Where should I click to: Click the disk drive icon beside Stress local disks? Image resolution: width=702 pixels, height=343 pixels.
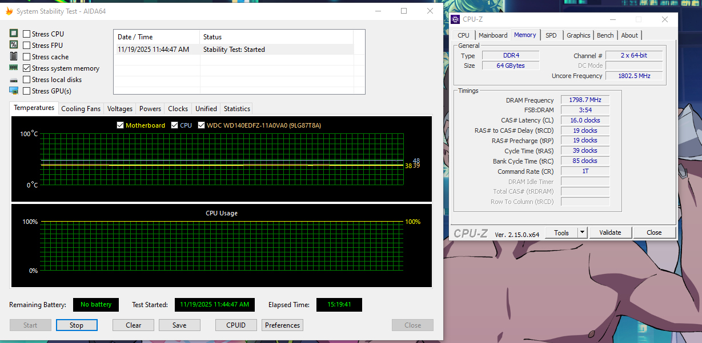point(14,80)
